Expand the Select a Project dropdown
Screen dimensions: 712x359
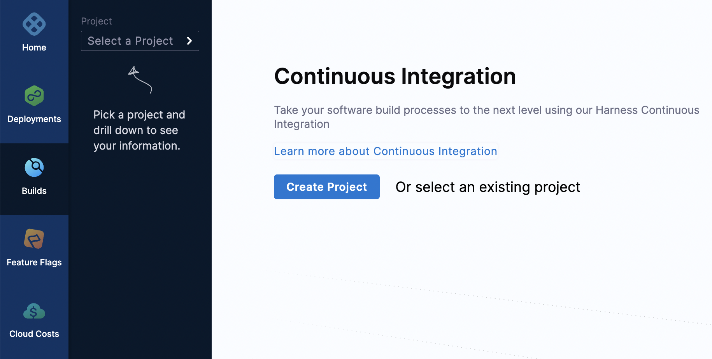click(140, 41)
